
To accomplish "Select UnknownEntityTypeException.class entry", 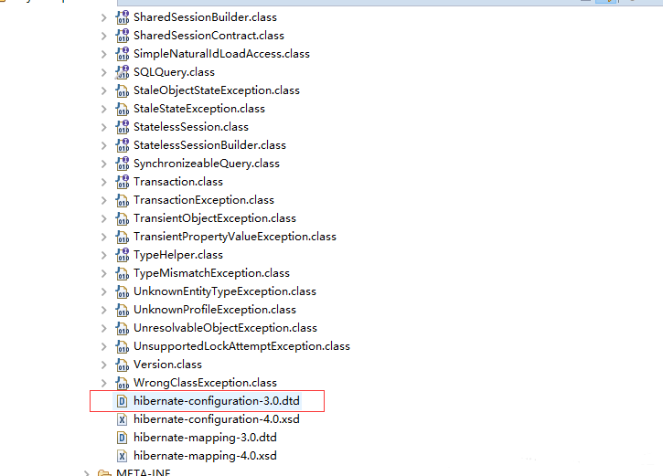I will (225, 291).
